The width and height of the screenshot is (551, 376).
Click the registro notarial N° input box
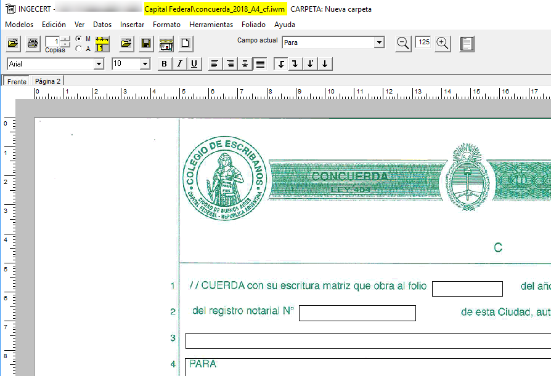357,313
